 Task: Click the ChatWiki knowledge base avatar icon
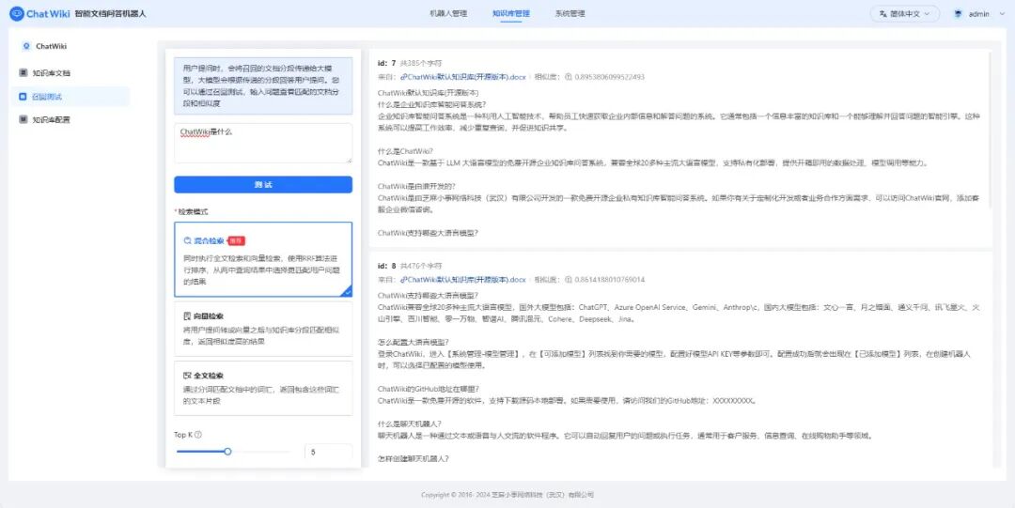click(26, 47)
